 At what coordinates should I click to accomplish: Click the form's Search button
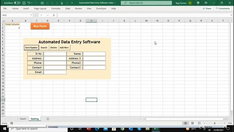click(44, 48)
